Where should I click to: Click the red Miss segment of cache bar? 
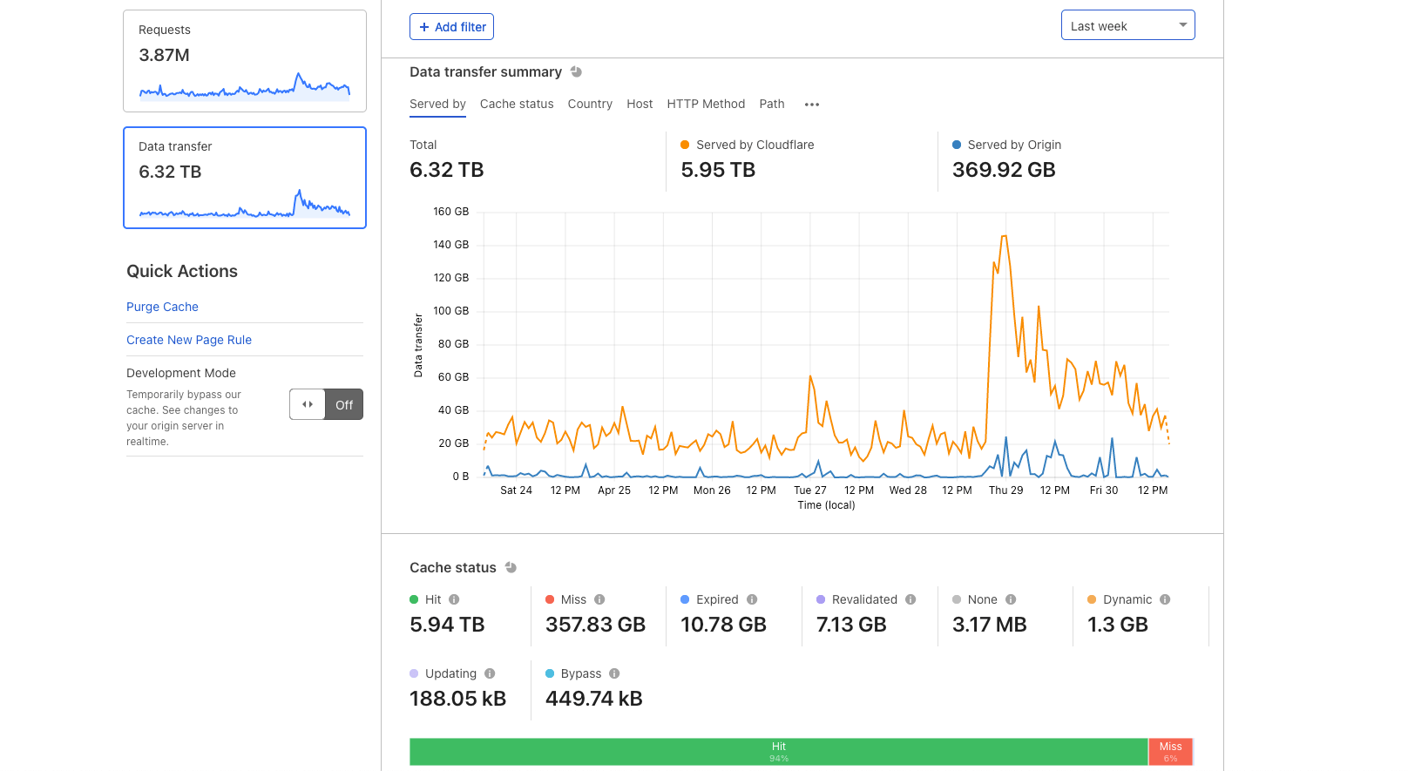(1170, 752)
